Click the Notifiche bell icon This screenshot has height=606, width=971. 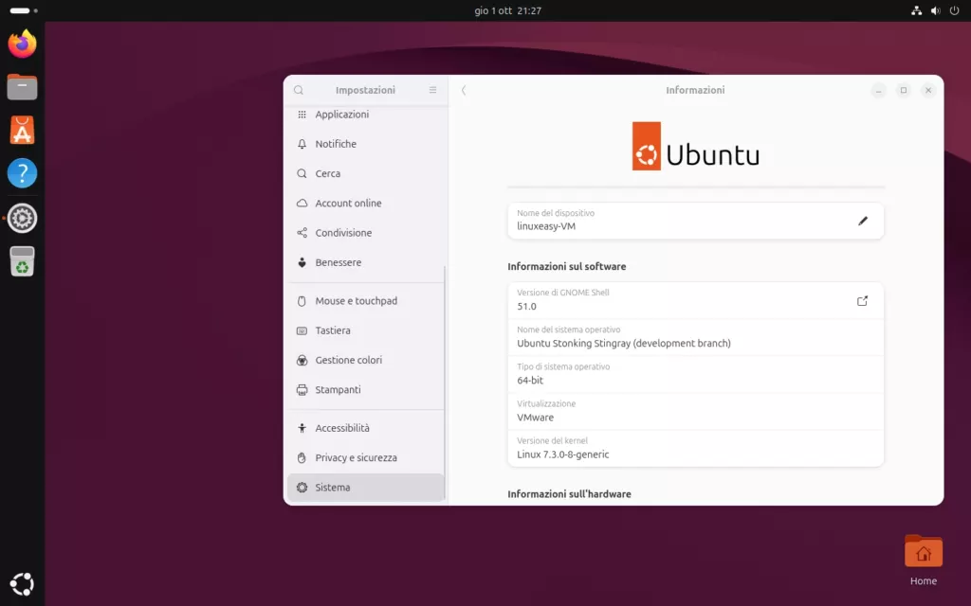coord(302,144)
